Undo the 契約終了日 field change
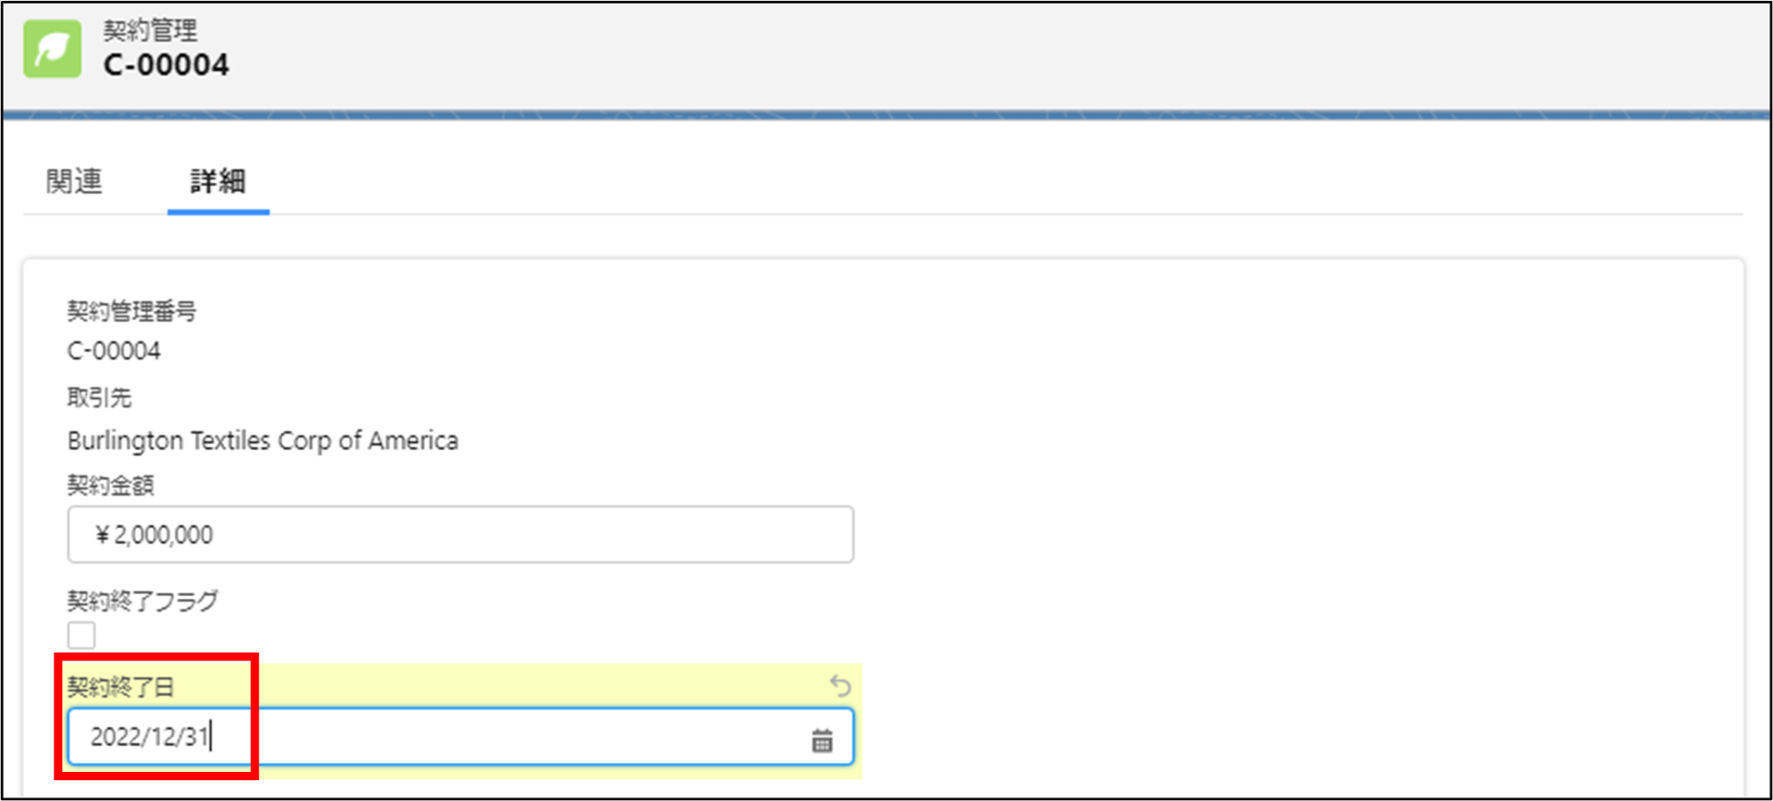1773x801 pixels. 840,686
